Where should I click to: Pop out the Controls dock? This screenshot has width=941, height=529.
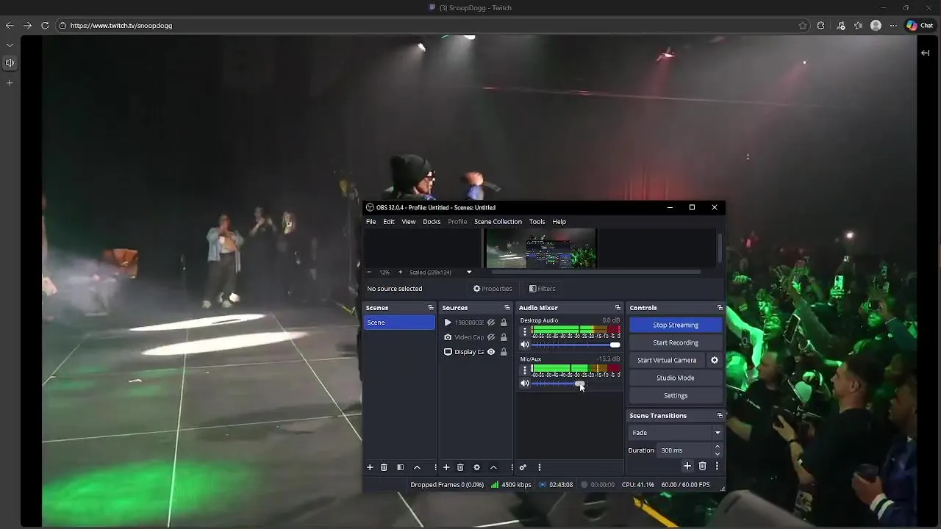[x=720, y=308]
